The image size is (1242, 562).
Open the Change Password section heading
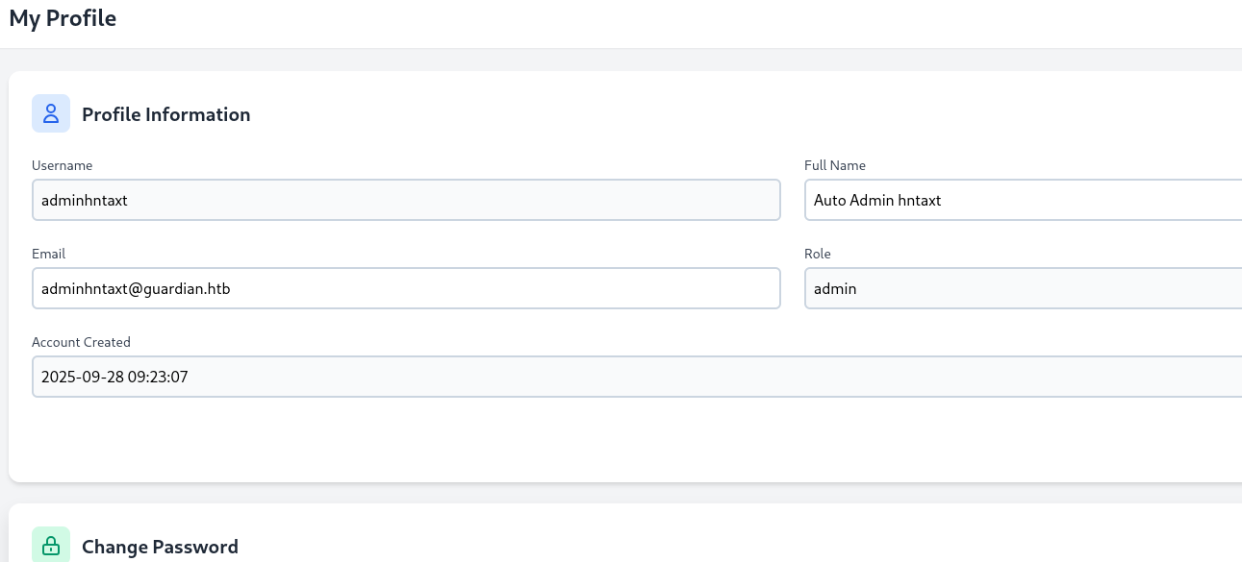[x=160, y=547]
